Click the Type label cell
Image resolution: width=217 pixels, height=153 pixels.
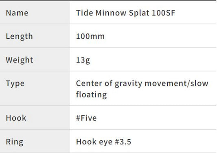(x=35, y=88)
